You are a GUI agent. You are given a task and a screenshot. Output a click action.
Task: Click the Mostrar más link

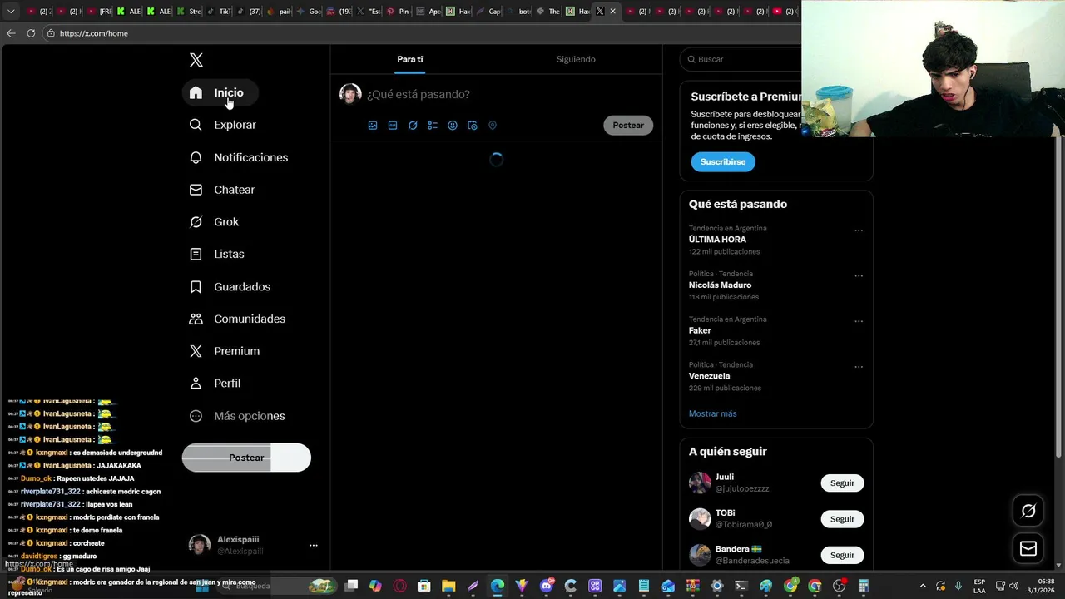tap(712, 413)
